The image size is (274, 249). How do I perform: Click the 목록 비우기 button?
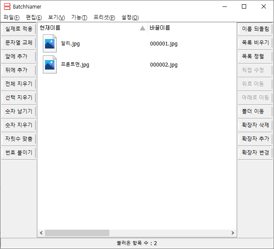[255, 43]
